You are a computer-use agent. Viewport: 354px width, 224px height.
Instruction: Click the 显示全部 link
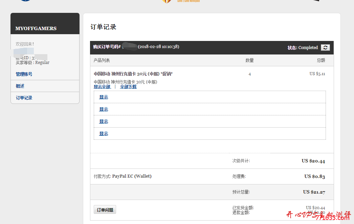102,87
